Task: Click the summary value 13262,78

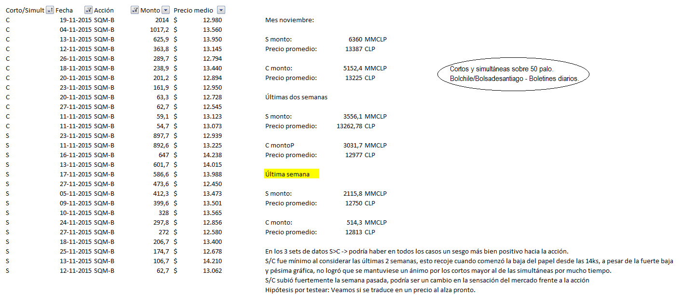Action: click(349, 126)
